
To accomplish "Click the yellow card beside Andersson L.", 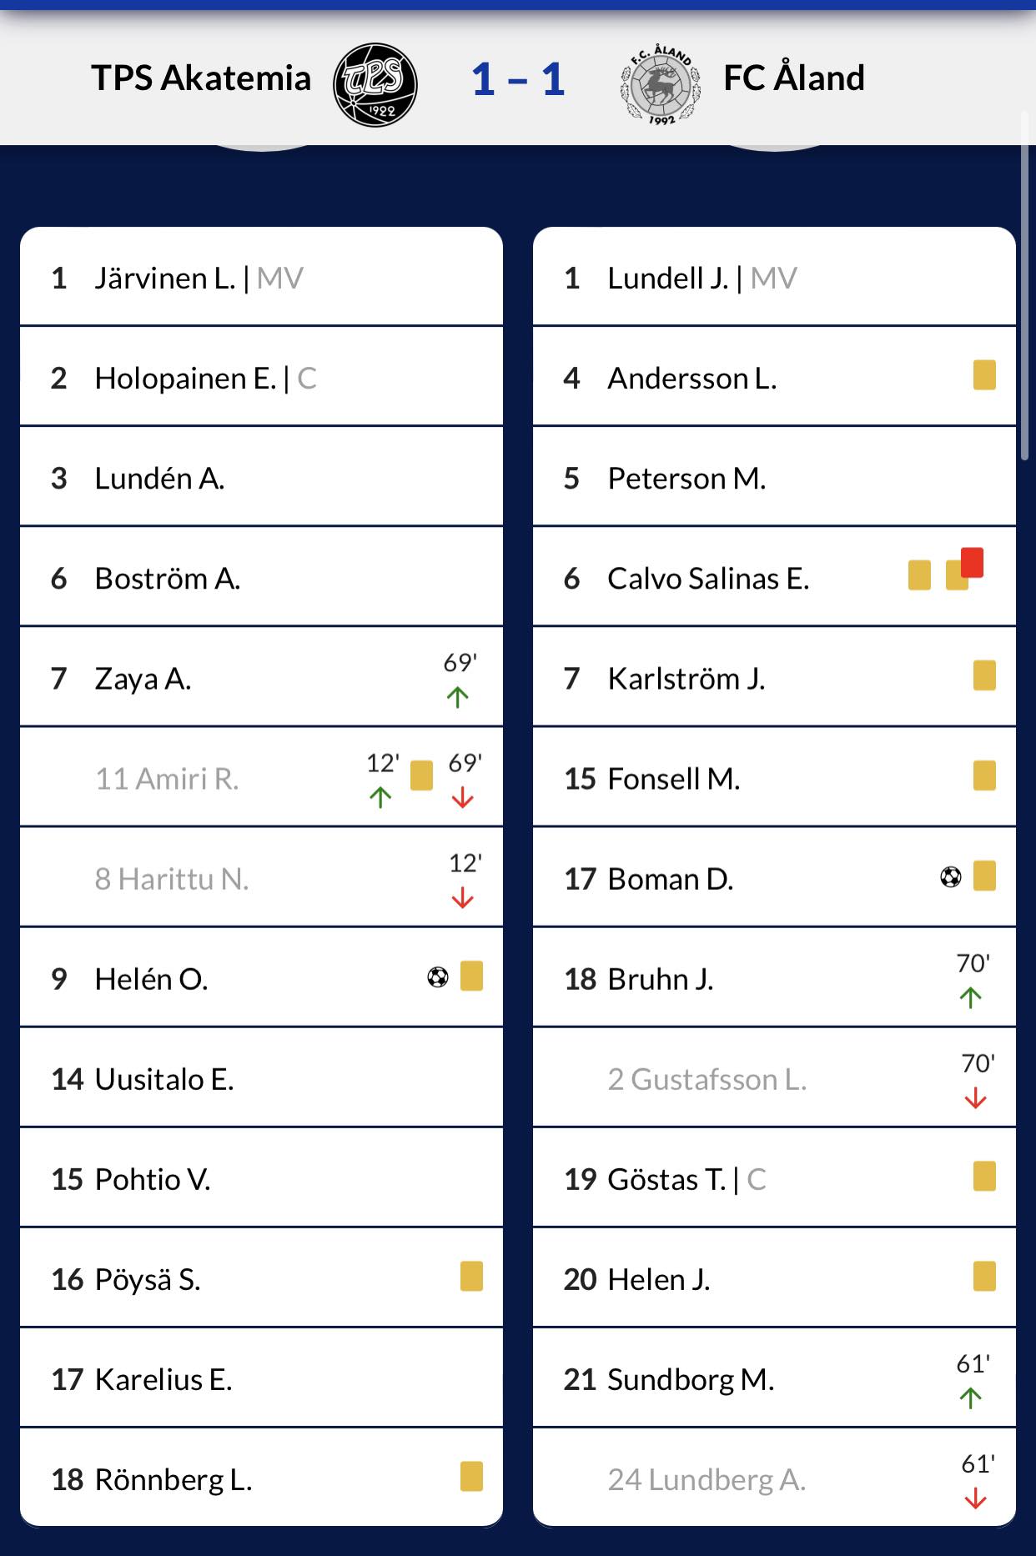I will (984, 375).
